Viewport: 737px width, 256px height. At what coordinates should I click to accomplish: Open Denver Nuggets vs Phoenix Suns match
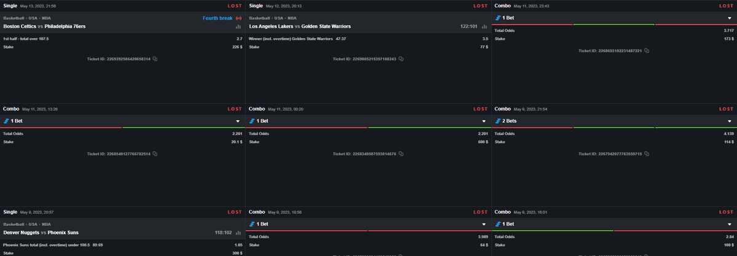coord(41,233)
